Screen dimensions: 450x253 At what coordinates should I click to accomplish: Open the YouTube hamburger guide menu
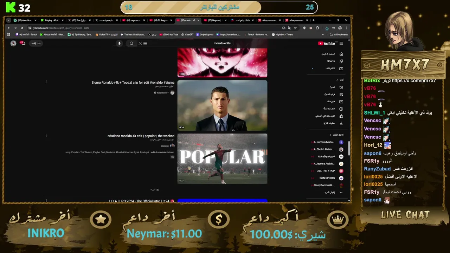341,43
